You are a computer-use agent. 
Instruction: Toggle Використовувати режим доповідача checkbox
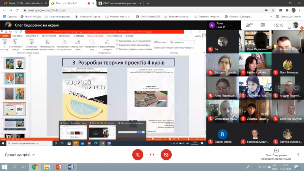155,47
